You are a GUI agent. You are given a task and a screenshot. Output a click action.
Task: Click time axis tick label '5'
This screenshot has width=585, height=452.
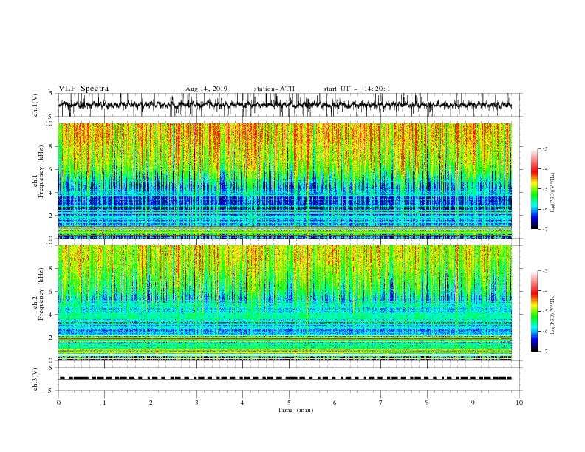click(x=289, y=403)
